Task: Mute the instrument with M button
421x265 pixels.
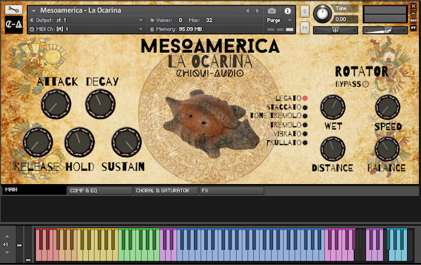Action: (305, 28)
